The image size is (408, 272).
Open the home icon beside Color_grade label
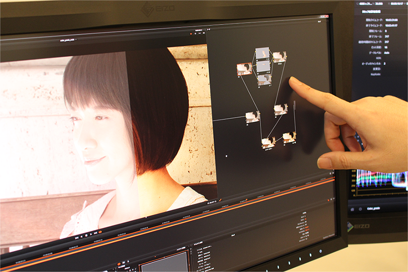pos(353,210)
